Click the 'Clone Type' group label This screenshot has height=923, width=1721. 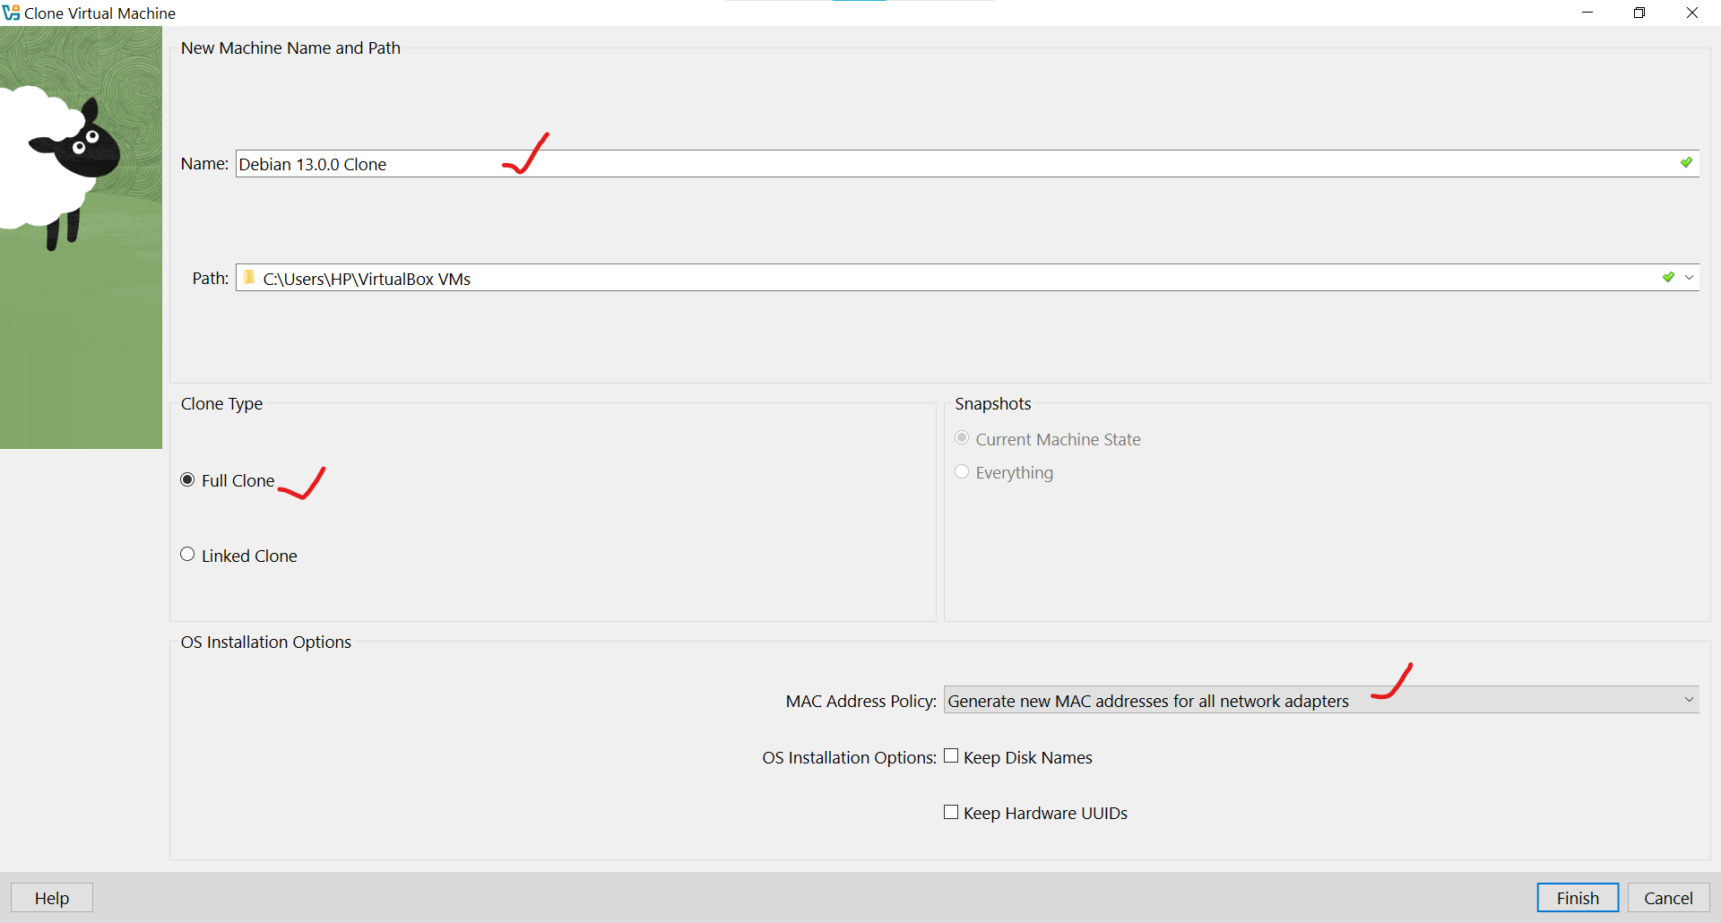221,404
